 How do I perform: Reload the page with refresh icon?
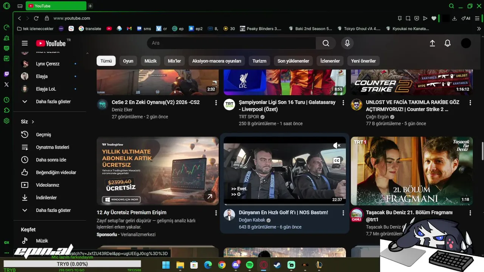tap(36, 18)
